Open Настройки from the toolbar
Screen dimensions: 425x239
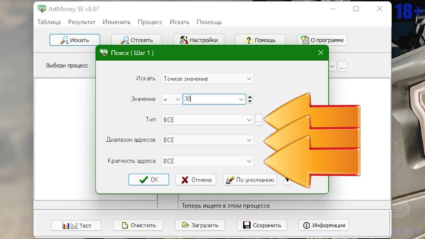pos(199,40)
